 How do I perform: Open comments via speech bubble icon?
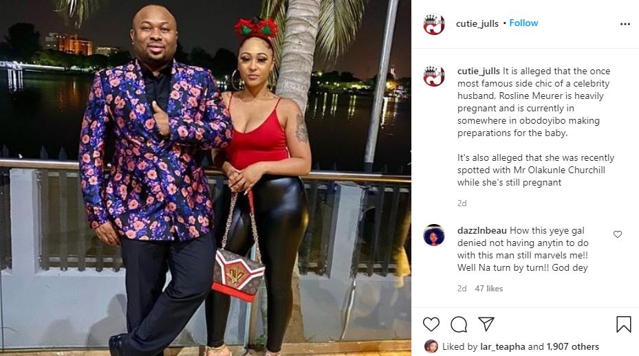tap(459, 324)
